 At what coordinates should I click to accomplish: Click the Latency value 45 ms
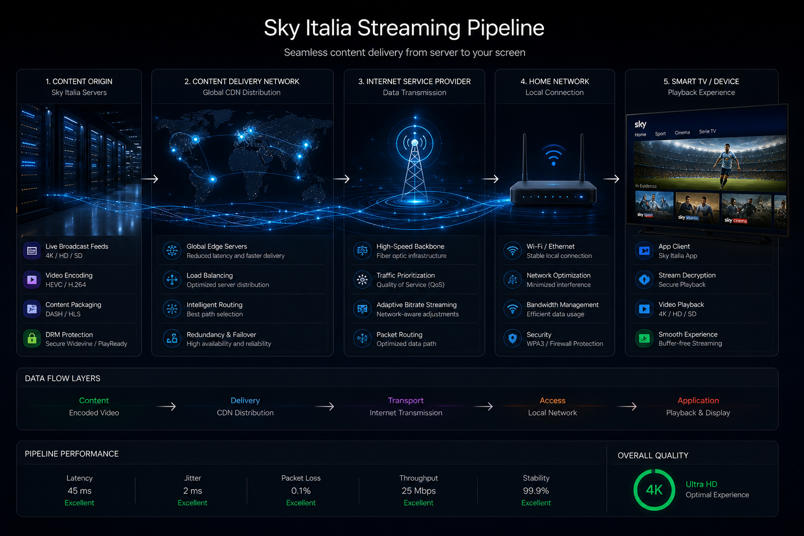[x=80, y=491]
